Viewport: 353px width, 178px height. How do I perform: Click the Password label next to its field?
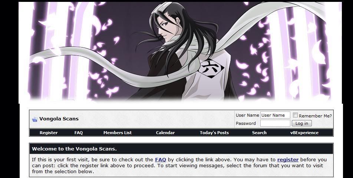[245, 123]
